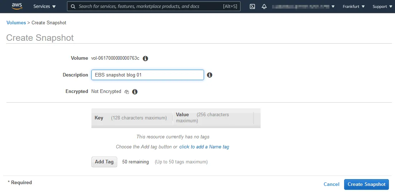Expand the Services menu
Image resolution: width=395 pixels, height=192 pixels.
tap(44, 6)
